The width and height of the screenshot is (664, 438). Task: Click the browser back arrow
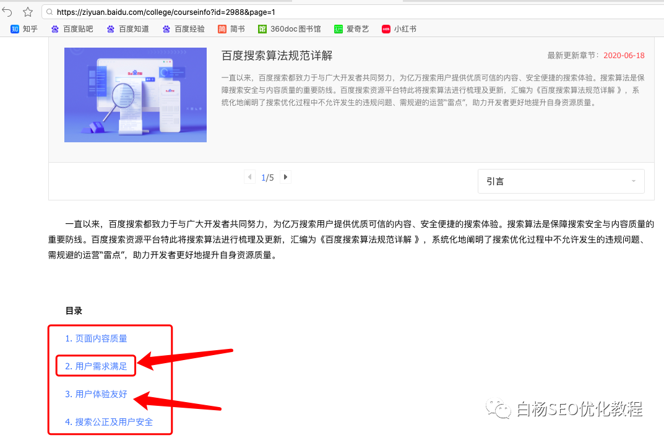coord(7,11)
